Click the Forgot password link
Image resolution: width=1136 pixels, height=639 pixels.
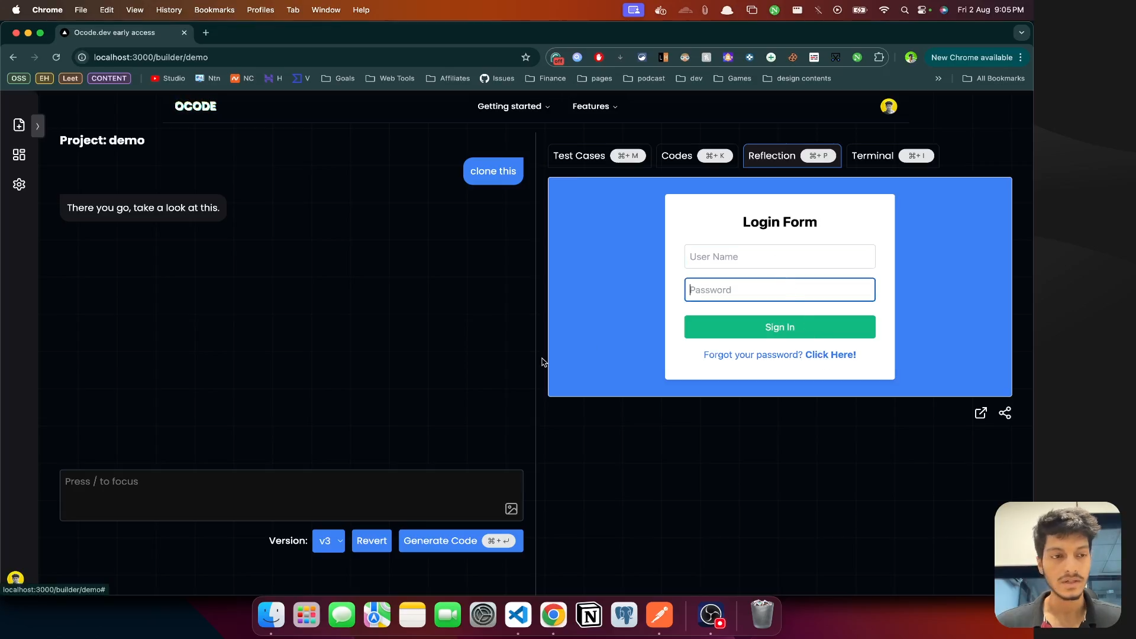click(779, 354)
